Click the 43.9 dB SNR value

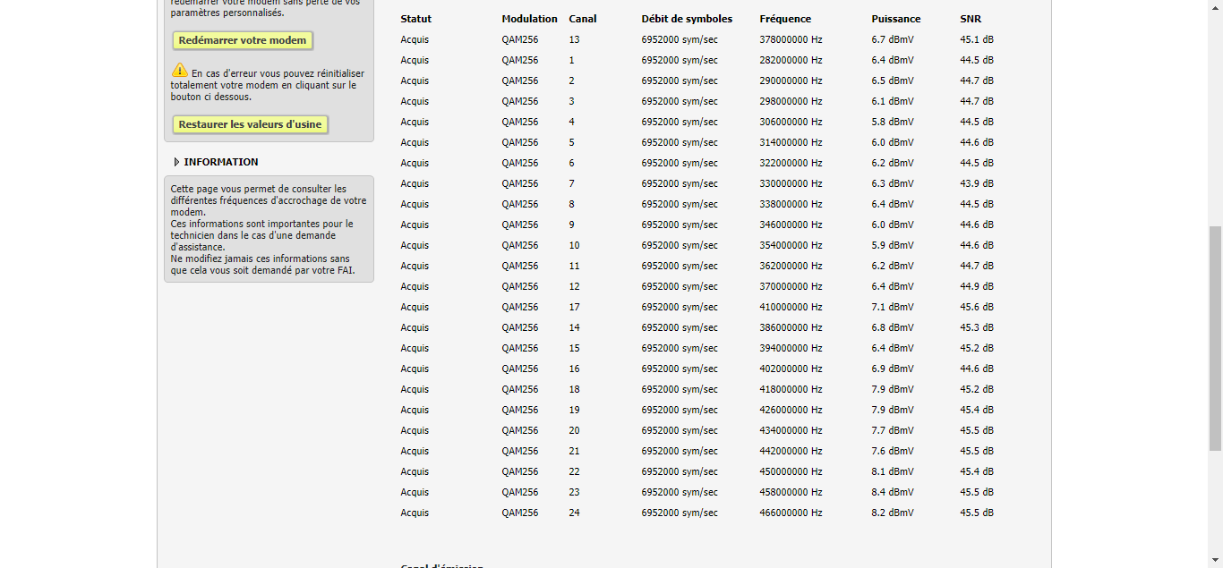pos(976,183)
